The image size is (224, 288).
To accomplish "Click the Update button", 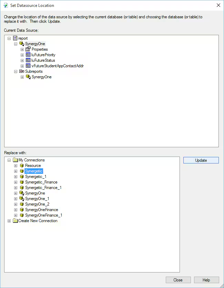I will click(201, 160).
